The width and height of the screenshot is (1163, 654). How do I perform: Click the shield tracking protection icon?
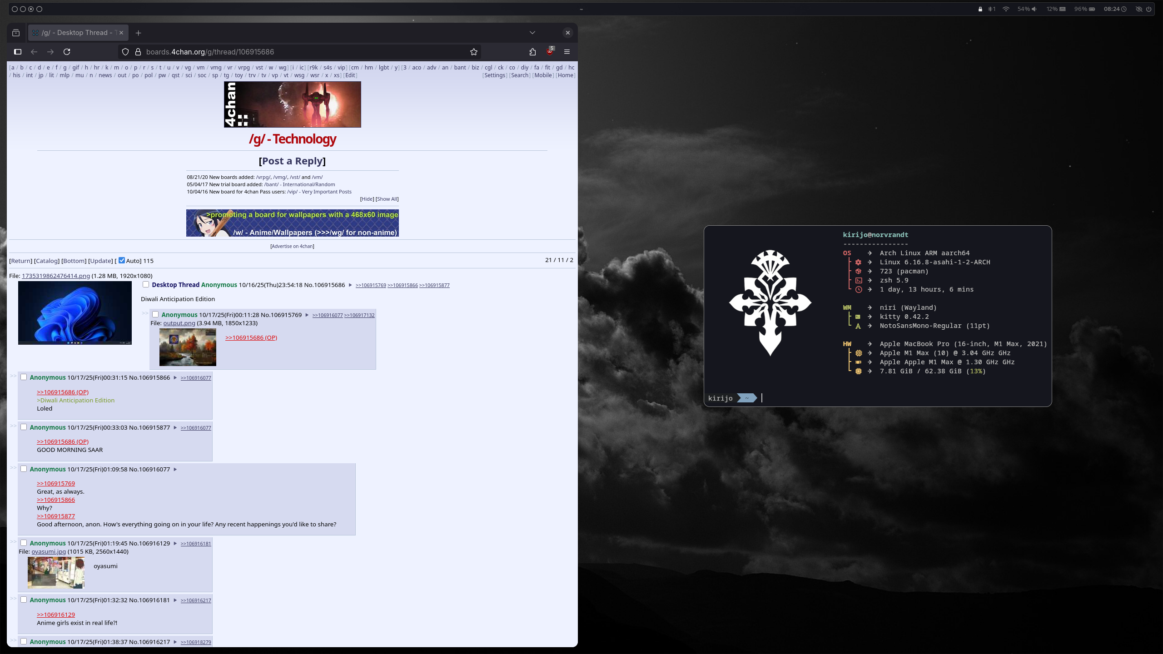(125, 52)
